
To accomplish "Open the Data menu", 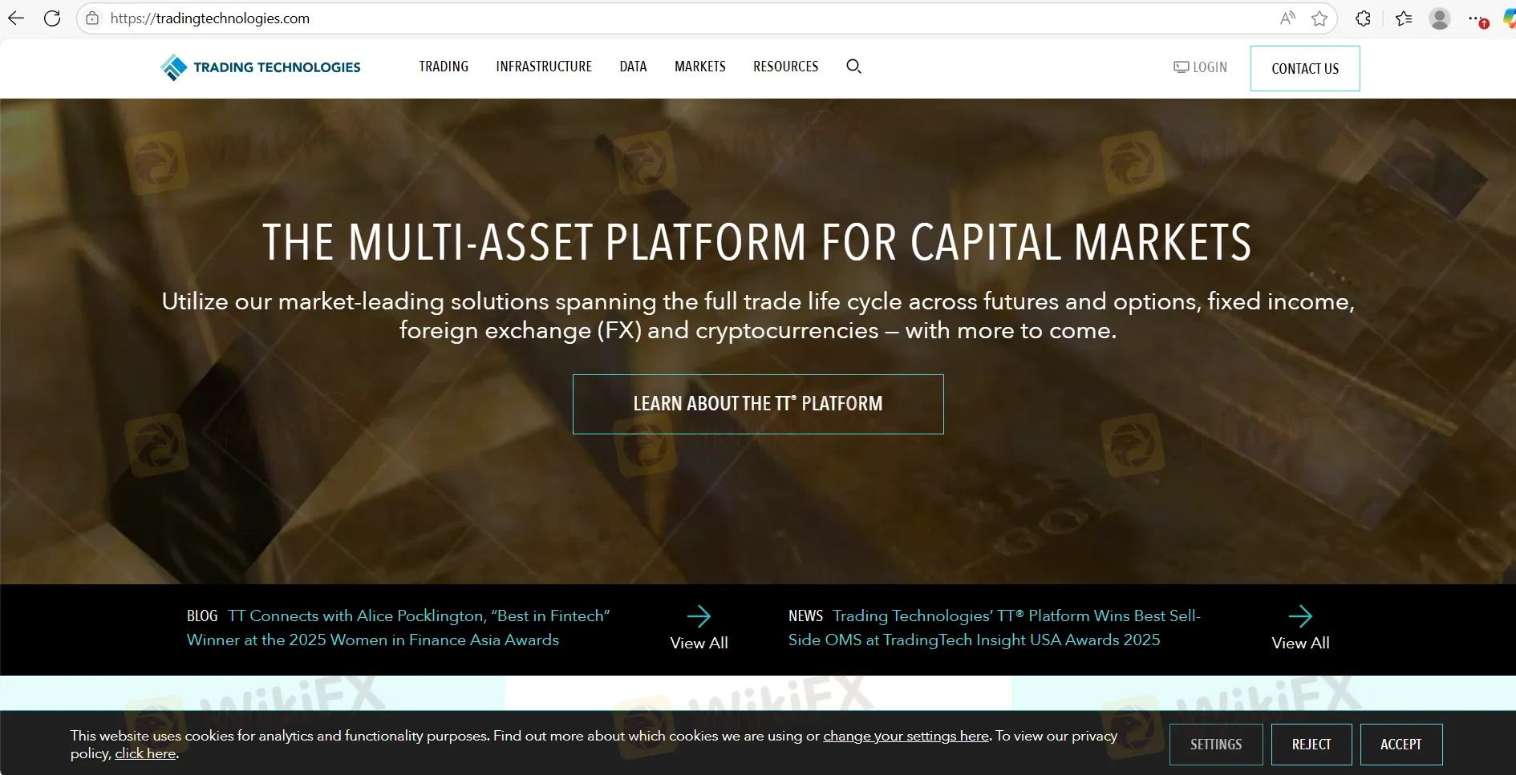I will coord(633,67).
